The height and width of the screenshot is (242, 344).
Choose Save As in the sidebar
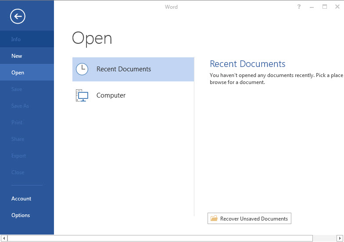click(27, 106)
